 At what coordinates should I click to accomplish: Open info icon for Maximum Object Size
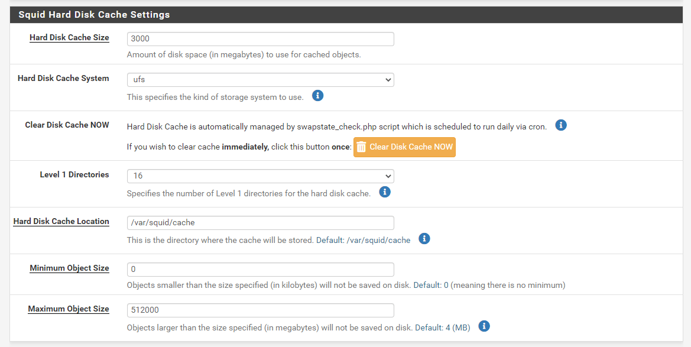[484, 326]
